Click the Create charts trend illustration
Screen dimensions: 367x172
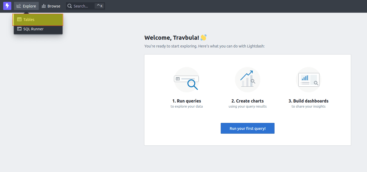tap(248, 80)
